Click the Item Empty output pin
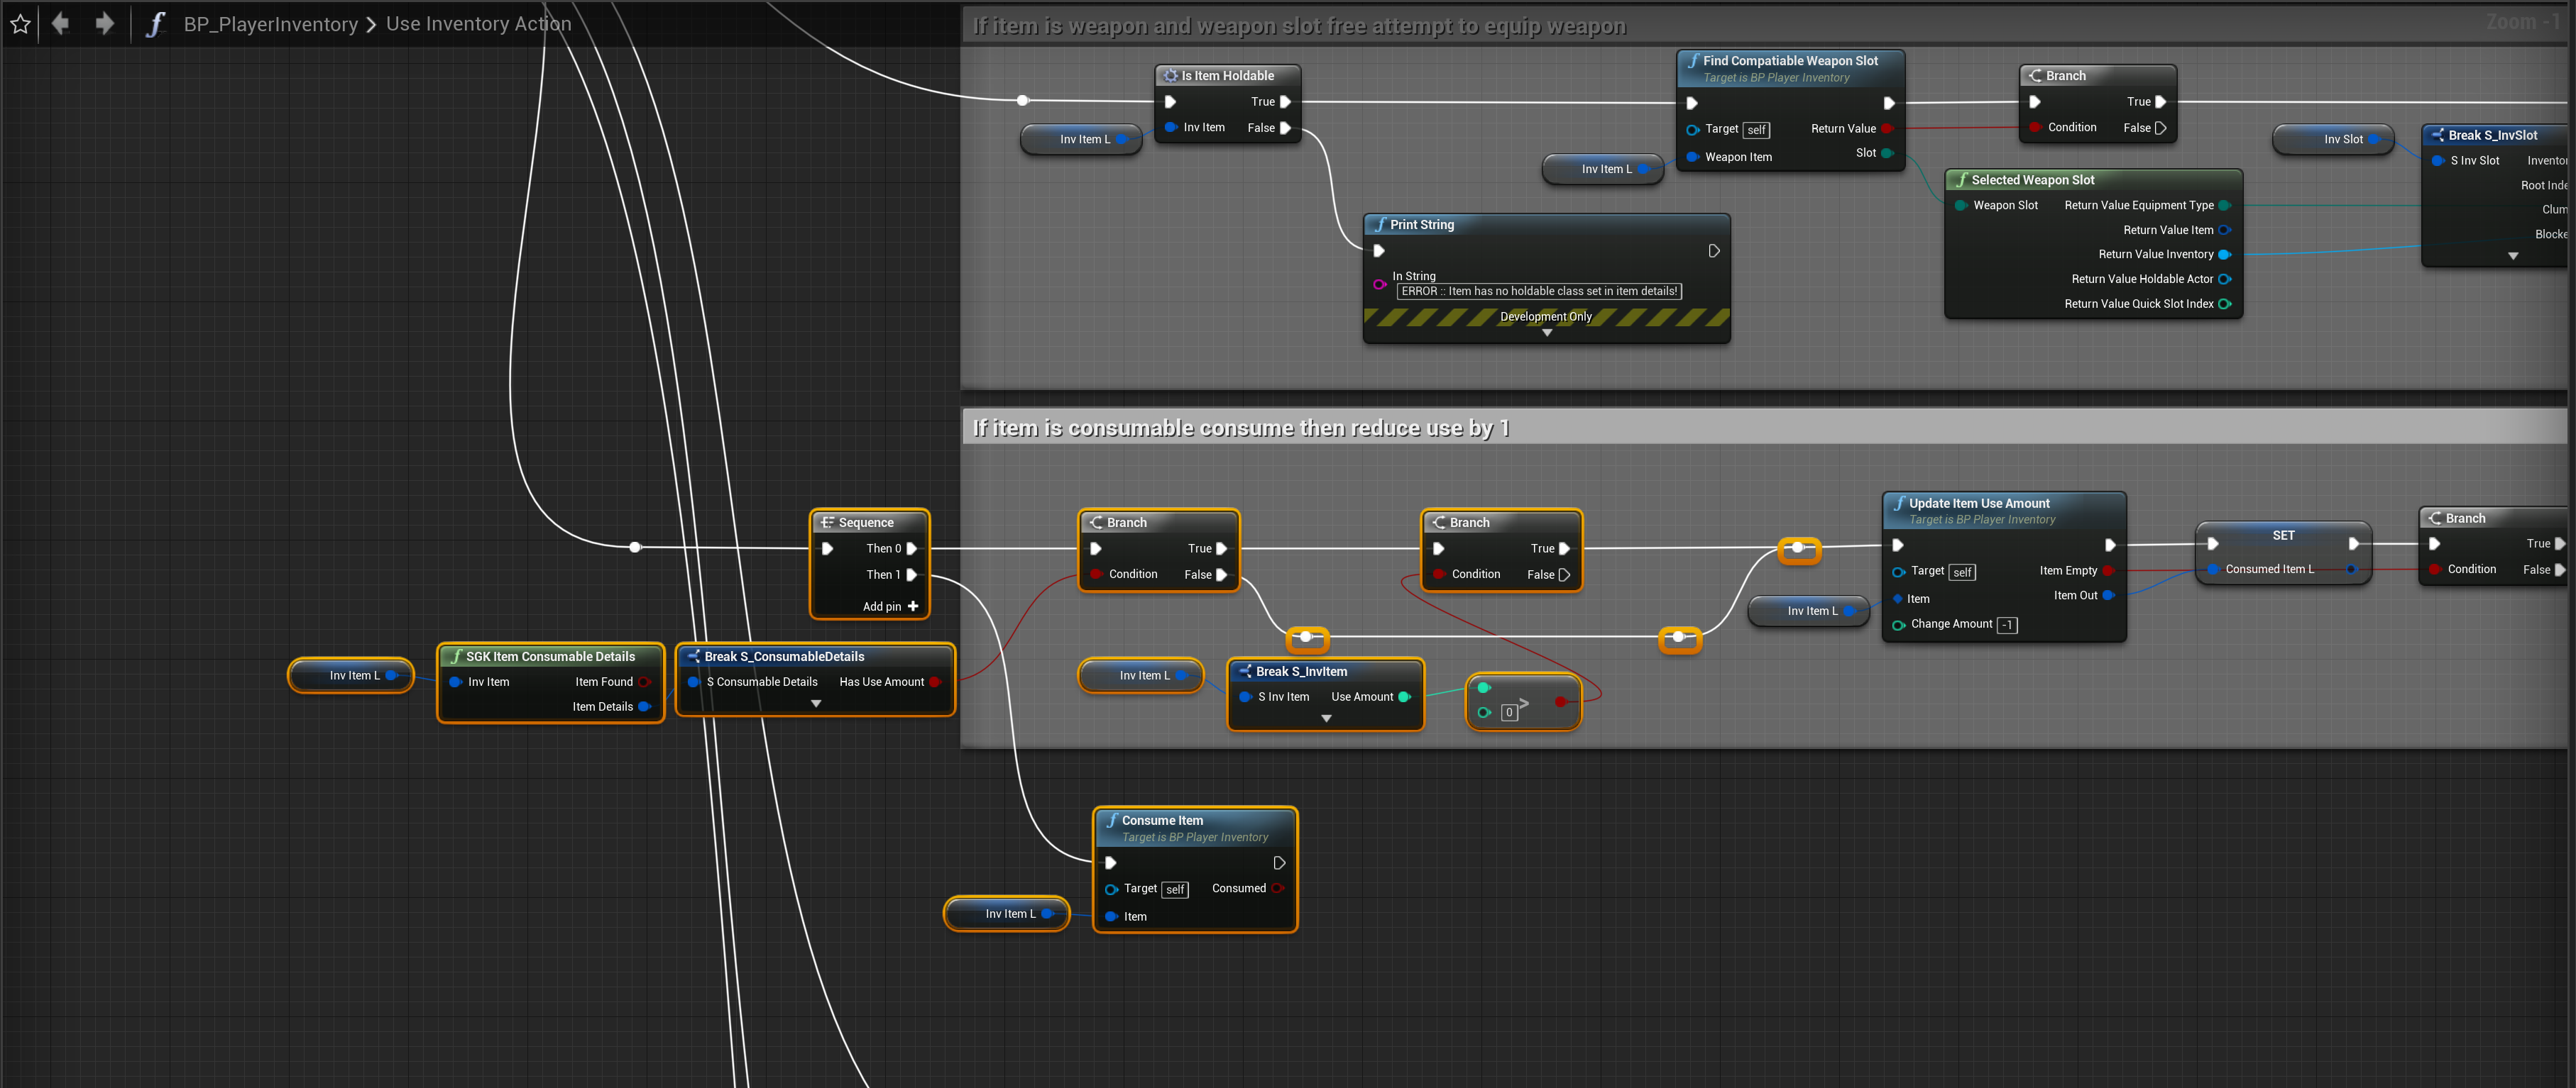This screenshot has width=2576, height=1088. (x=2108, y=570)
